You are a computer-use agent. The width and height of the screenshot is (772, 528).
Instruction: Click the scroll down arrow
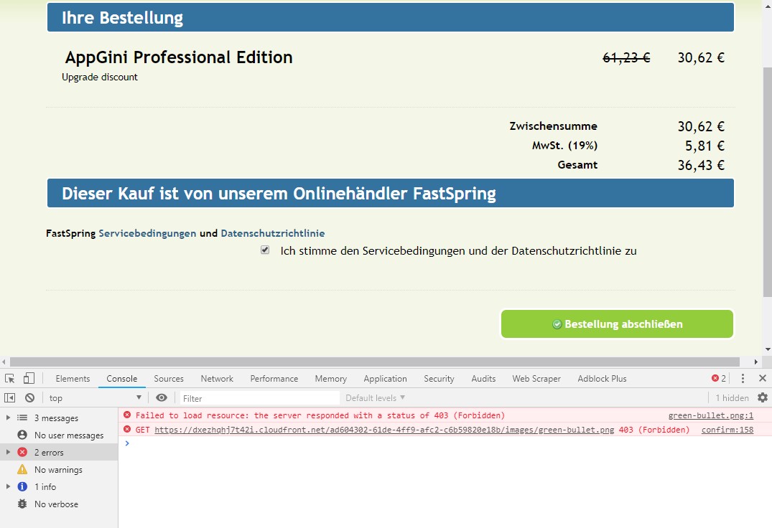[768, 349]
